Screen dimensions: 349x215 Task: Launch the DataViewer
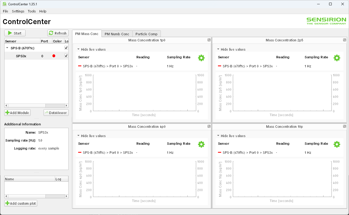(x=56, y=113)
